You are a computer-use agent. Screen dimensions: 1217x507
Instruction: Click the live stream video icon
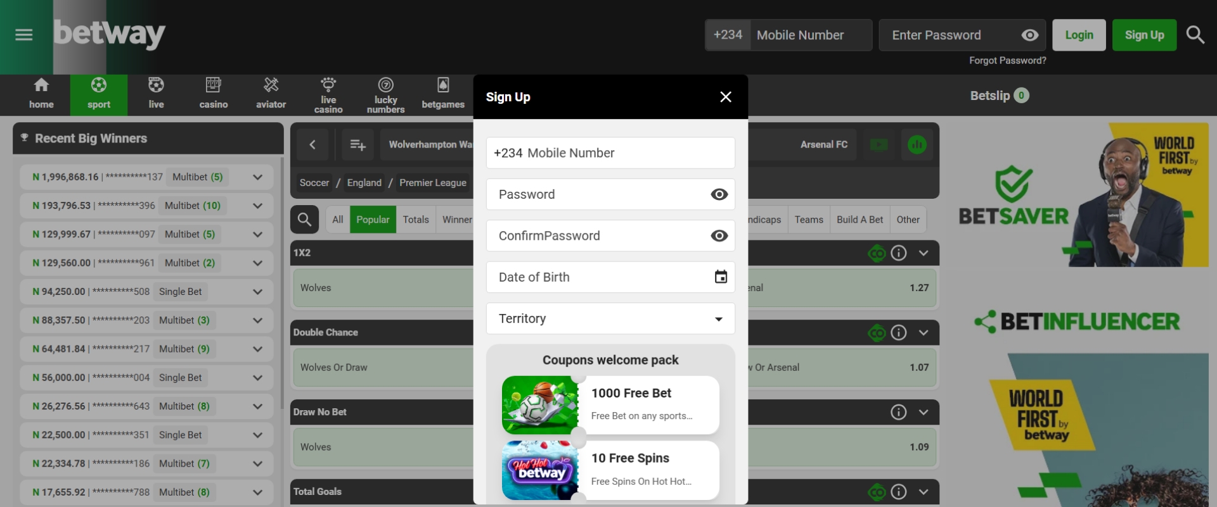click(x=879, y=145)
